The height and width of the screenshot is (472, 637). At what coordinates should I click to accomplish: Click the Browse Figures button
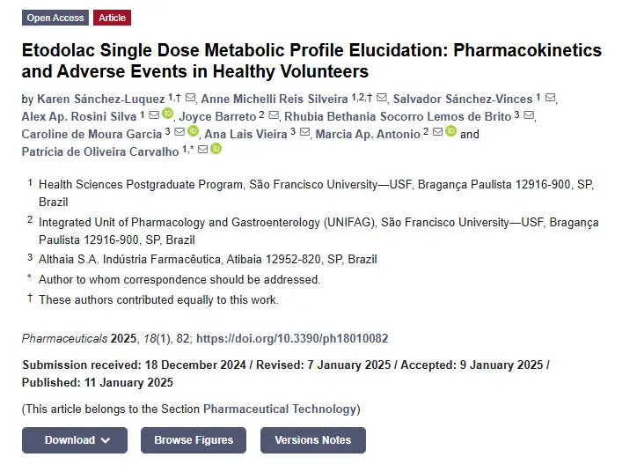194,440
